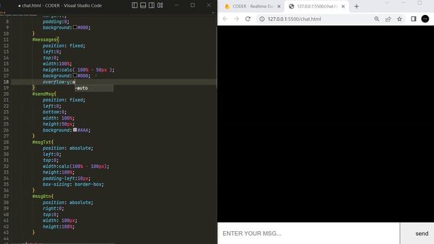434x244 pixels.
Task: Toggle secondary sidebar layout icon in VS Code
Action: click(151, 5)
